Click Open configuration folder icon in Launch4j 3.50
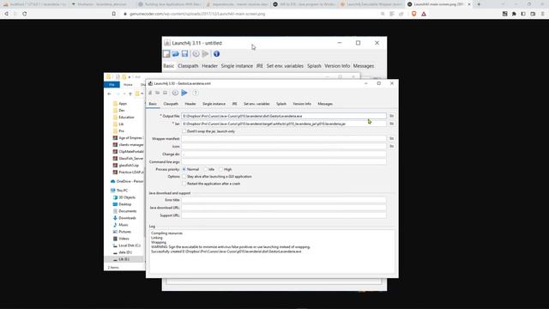 point(158,93)
